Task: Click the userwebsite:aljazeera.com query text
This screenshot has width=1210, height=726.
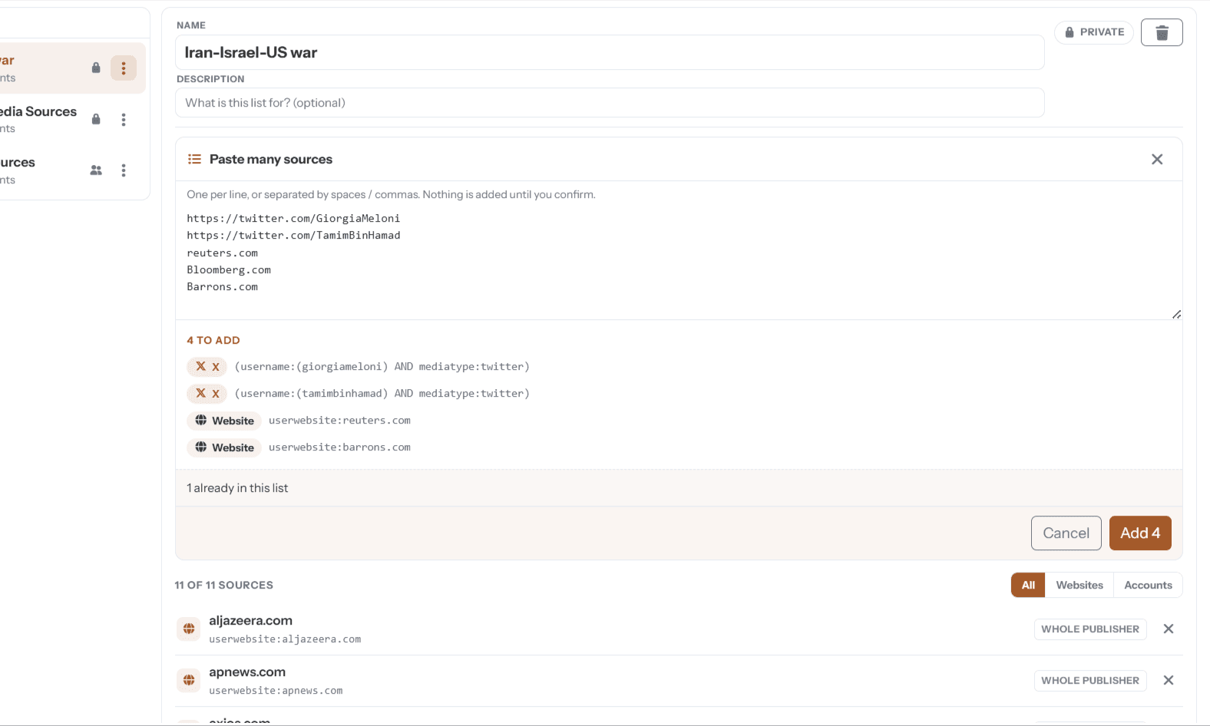Action: 285,639
